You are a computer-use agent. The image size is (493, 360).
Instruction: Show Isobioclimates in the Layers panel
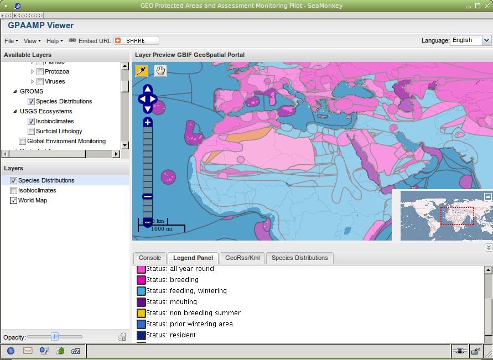pos(13,190)
